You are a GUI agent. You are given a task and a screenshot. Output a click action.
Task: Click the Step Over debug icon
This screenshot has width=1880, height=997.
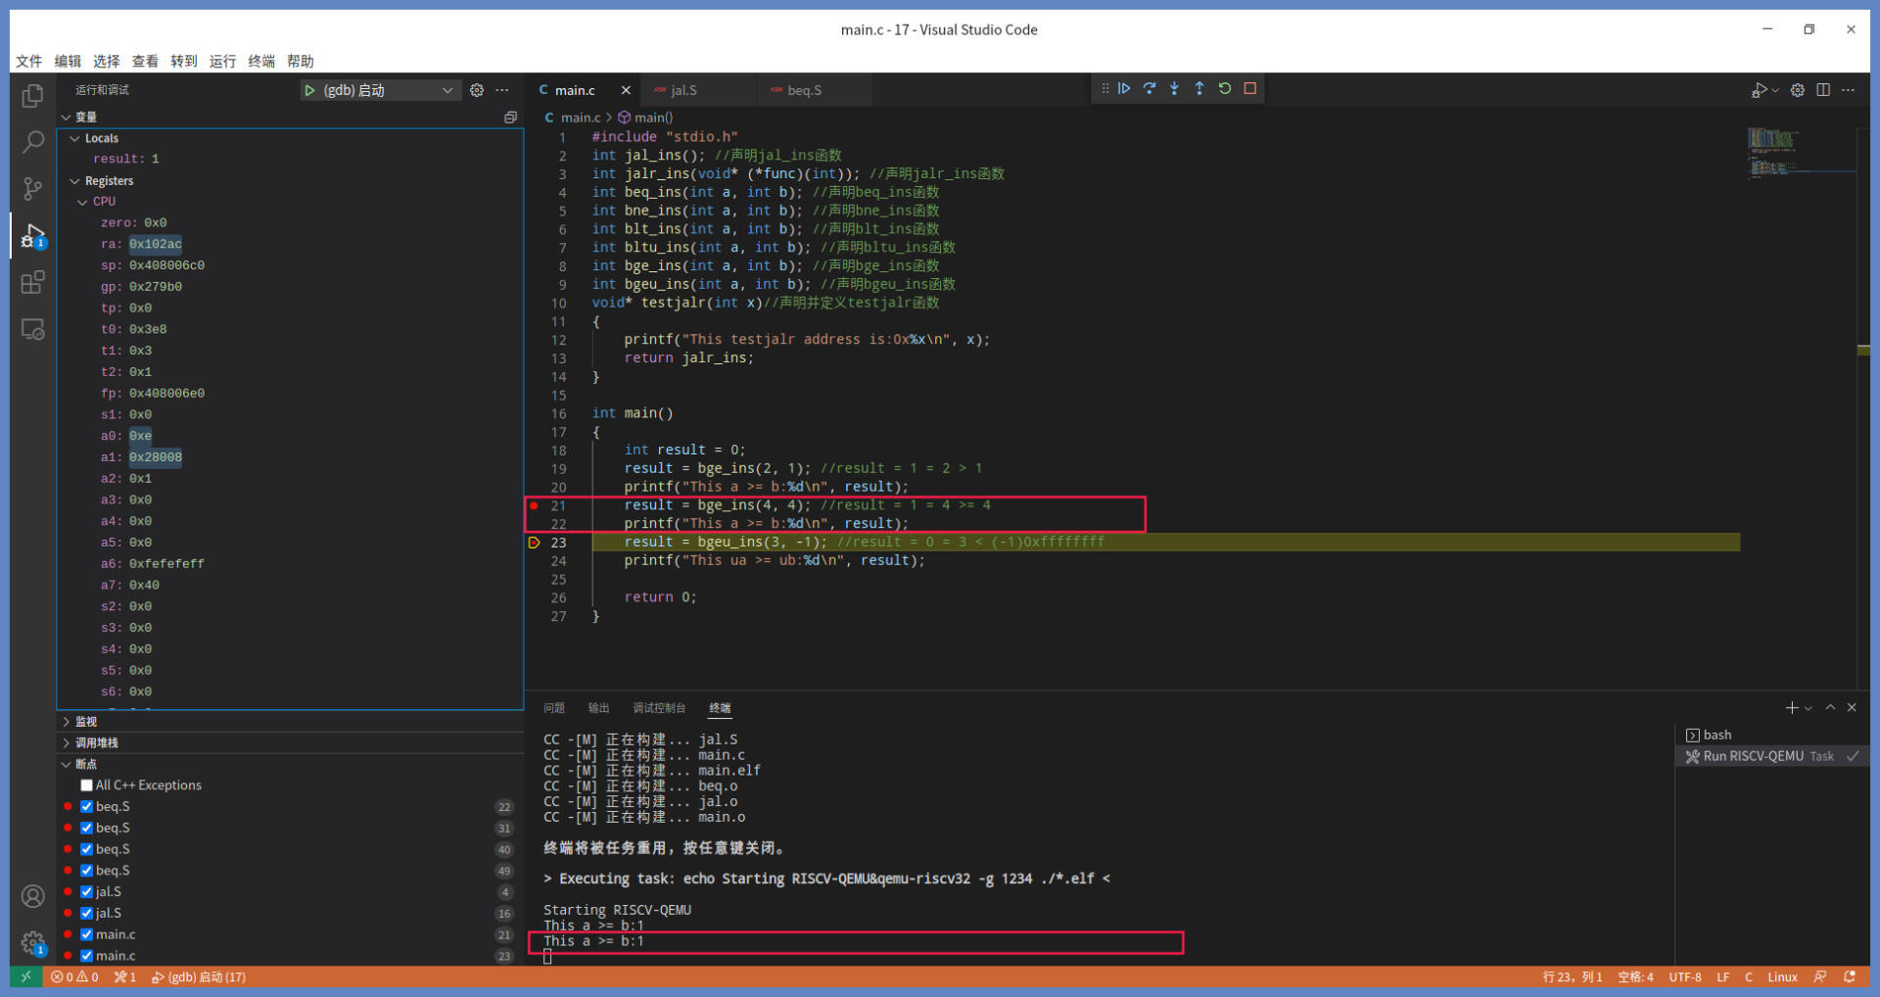point(1150,89)
